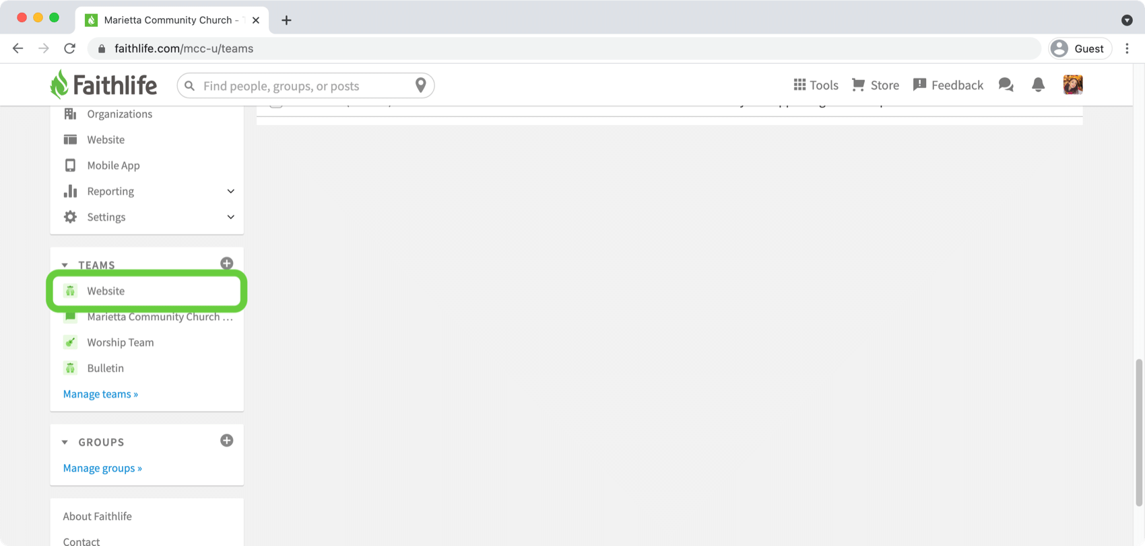The height and width of the screenshot is (546, 1145).
Task: Click the Bulletin team icon
Action: (70, 368)
